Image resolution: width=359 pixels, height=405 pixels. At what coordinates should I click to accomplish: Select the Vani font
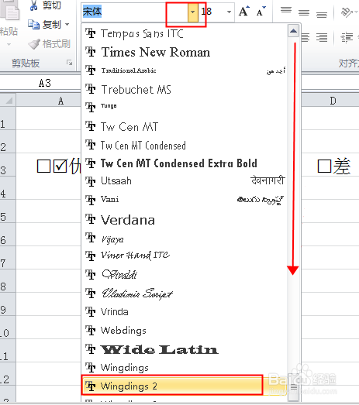tap(185, 199)
